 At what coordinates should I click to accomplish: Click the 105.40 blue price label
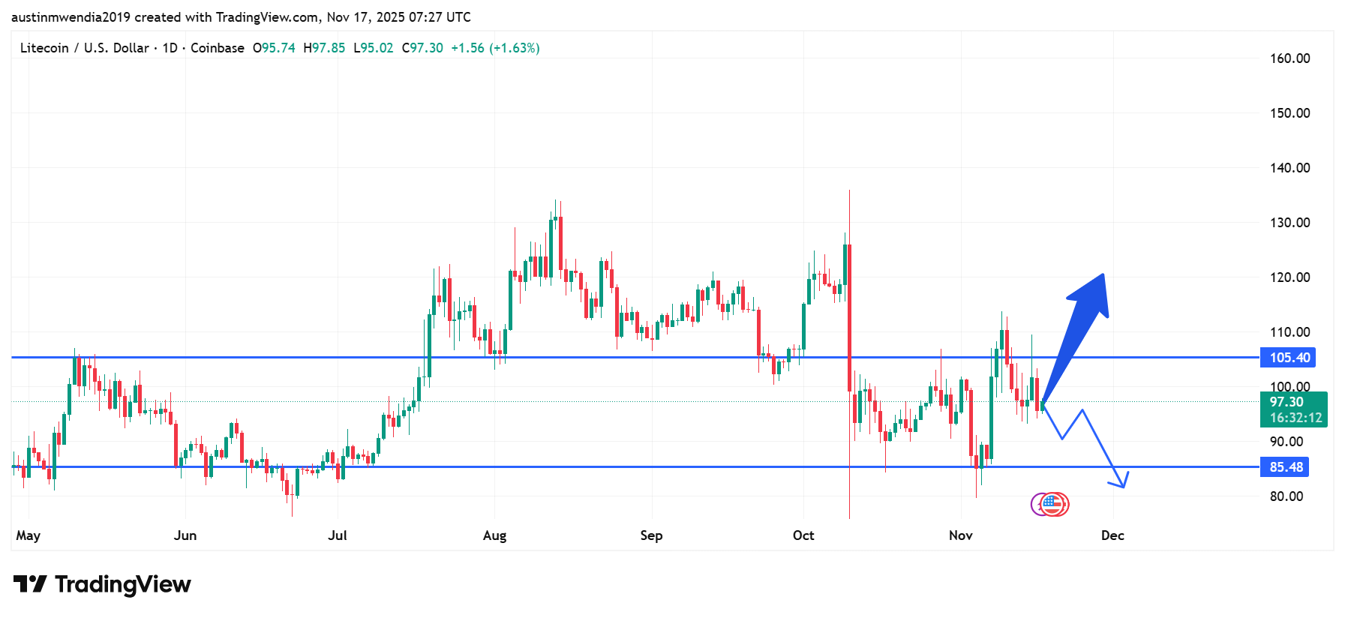click(x=1289, y=358)
